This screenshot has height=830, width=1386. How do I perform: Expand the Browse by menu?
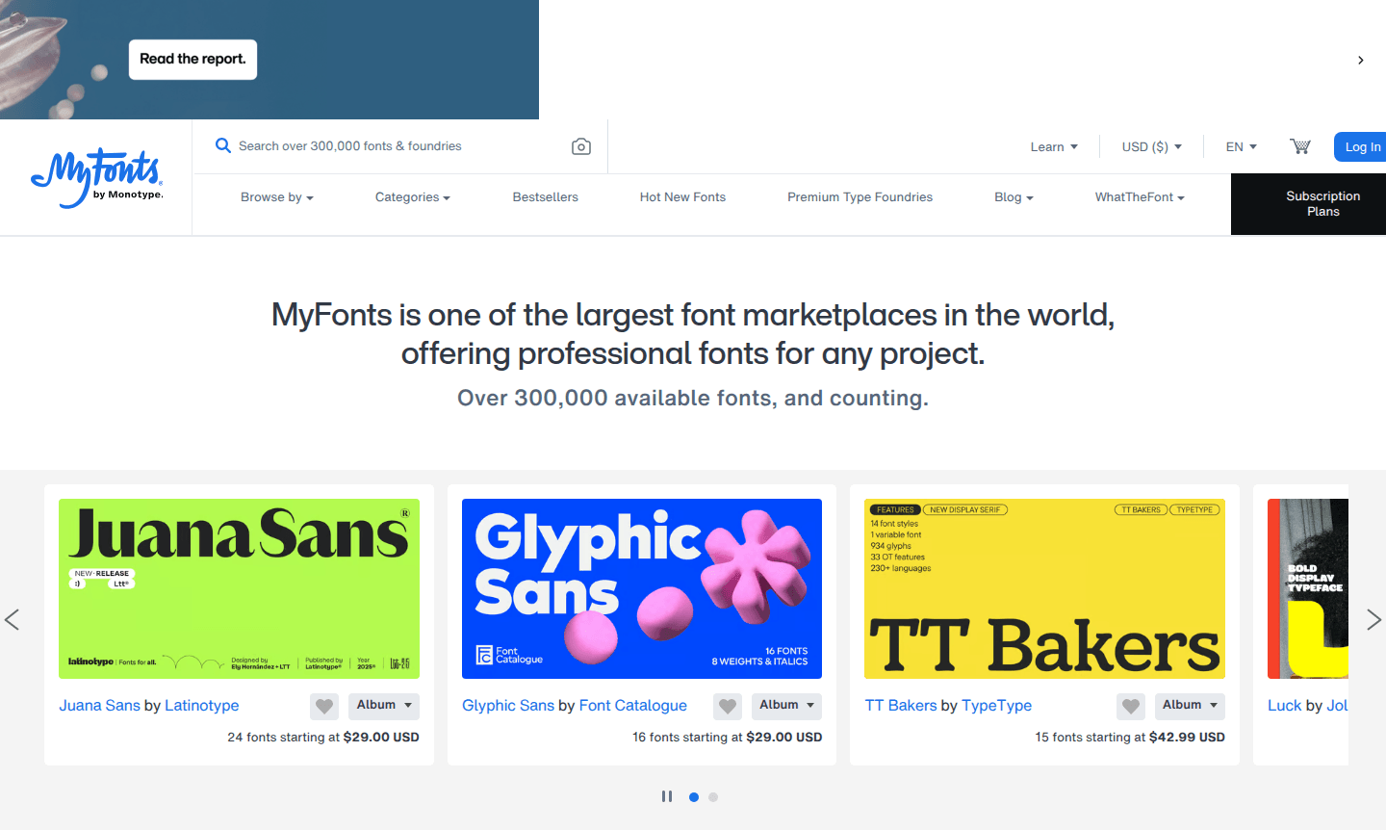276,196
